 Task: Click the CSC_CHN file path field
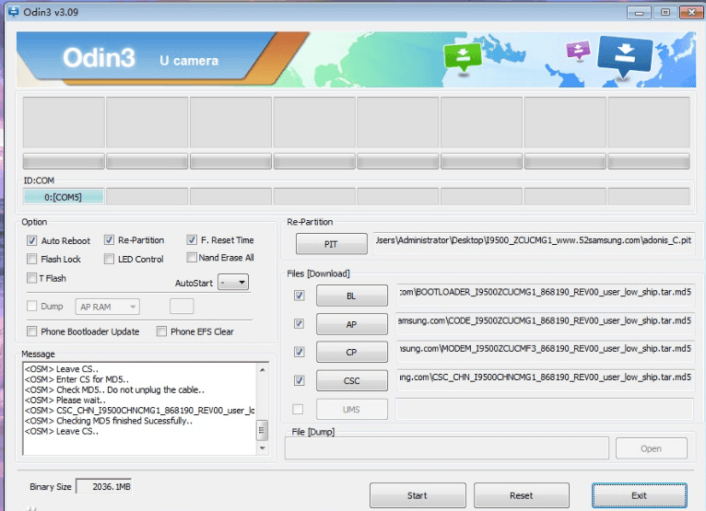click(x=545, y=380)
